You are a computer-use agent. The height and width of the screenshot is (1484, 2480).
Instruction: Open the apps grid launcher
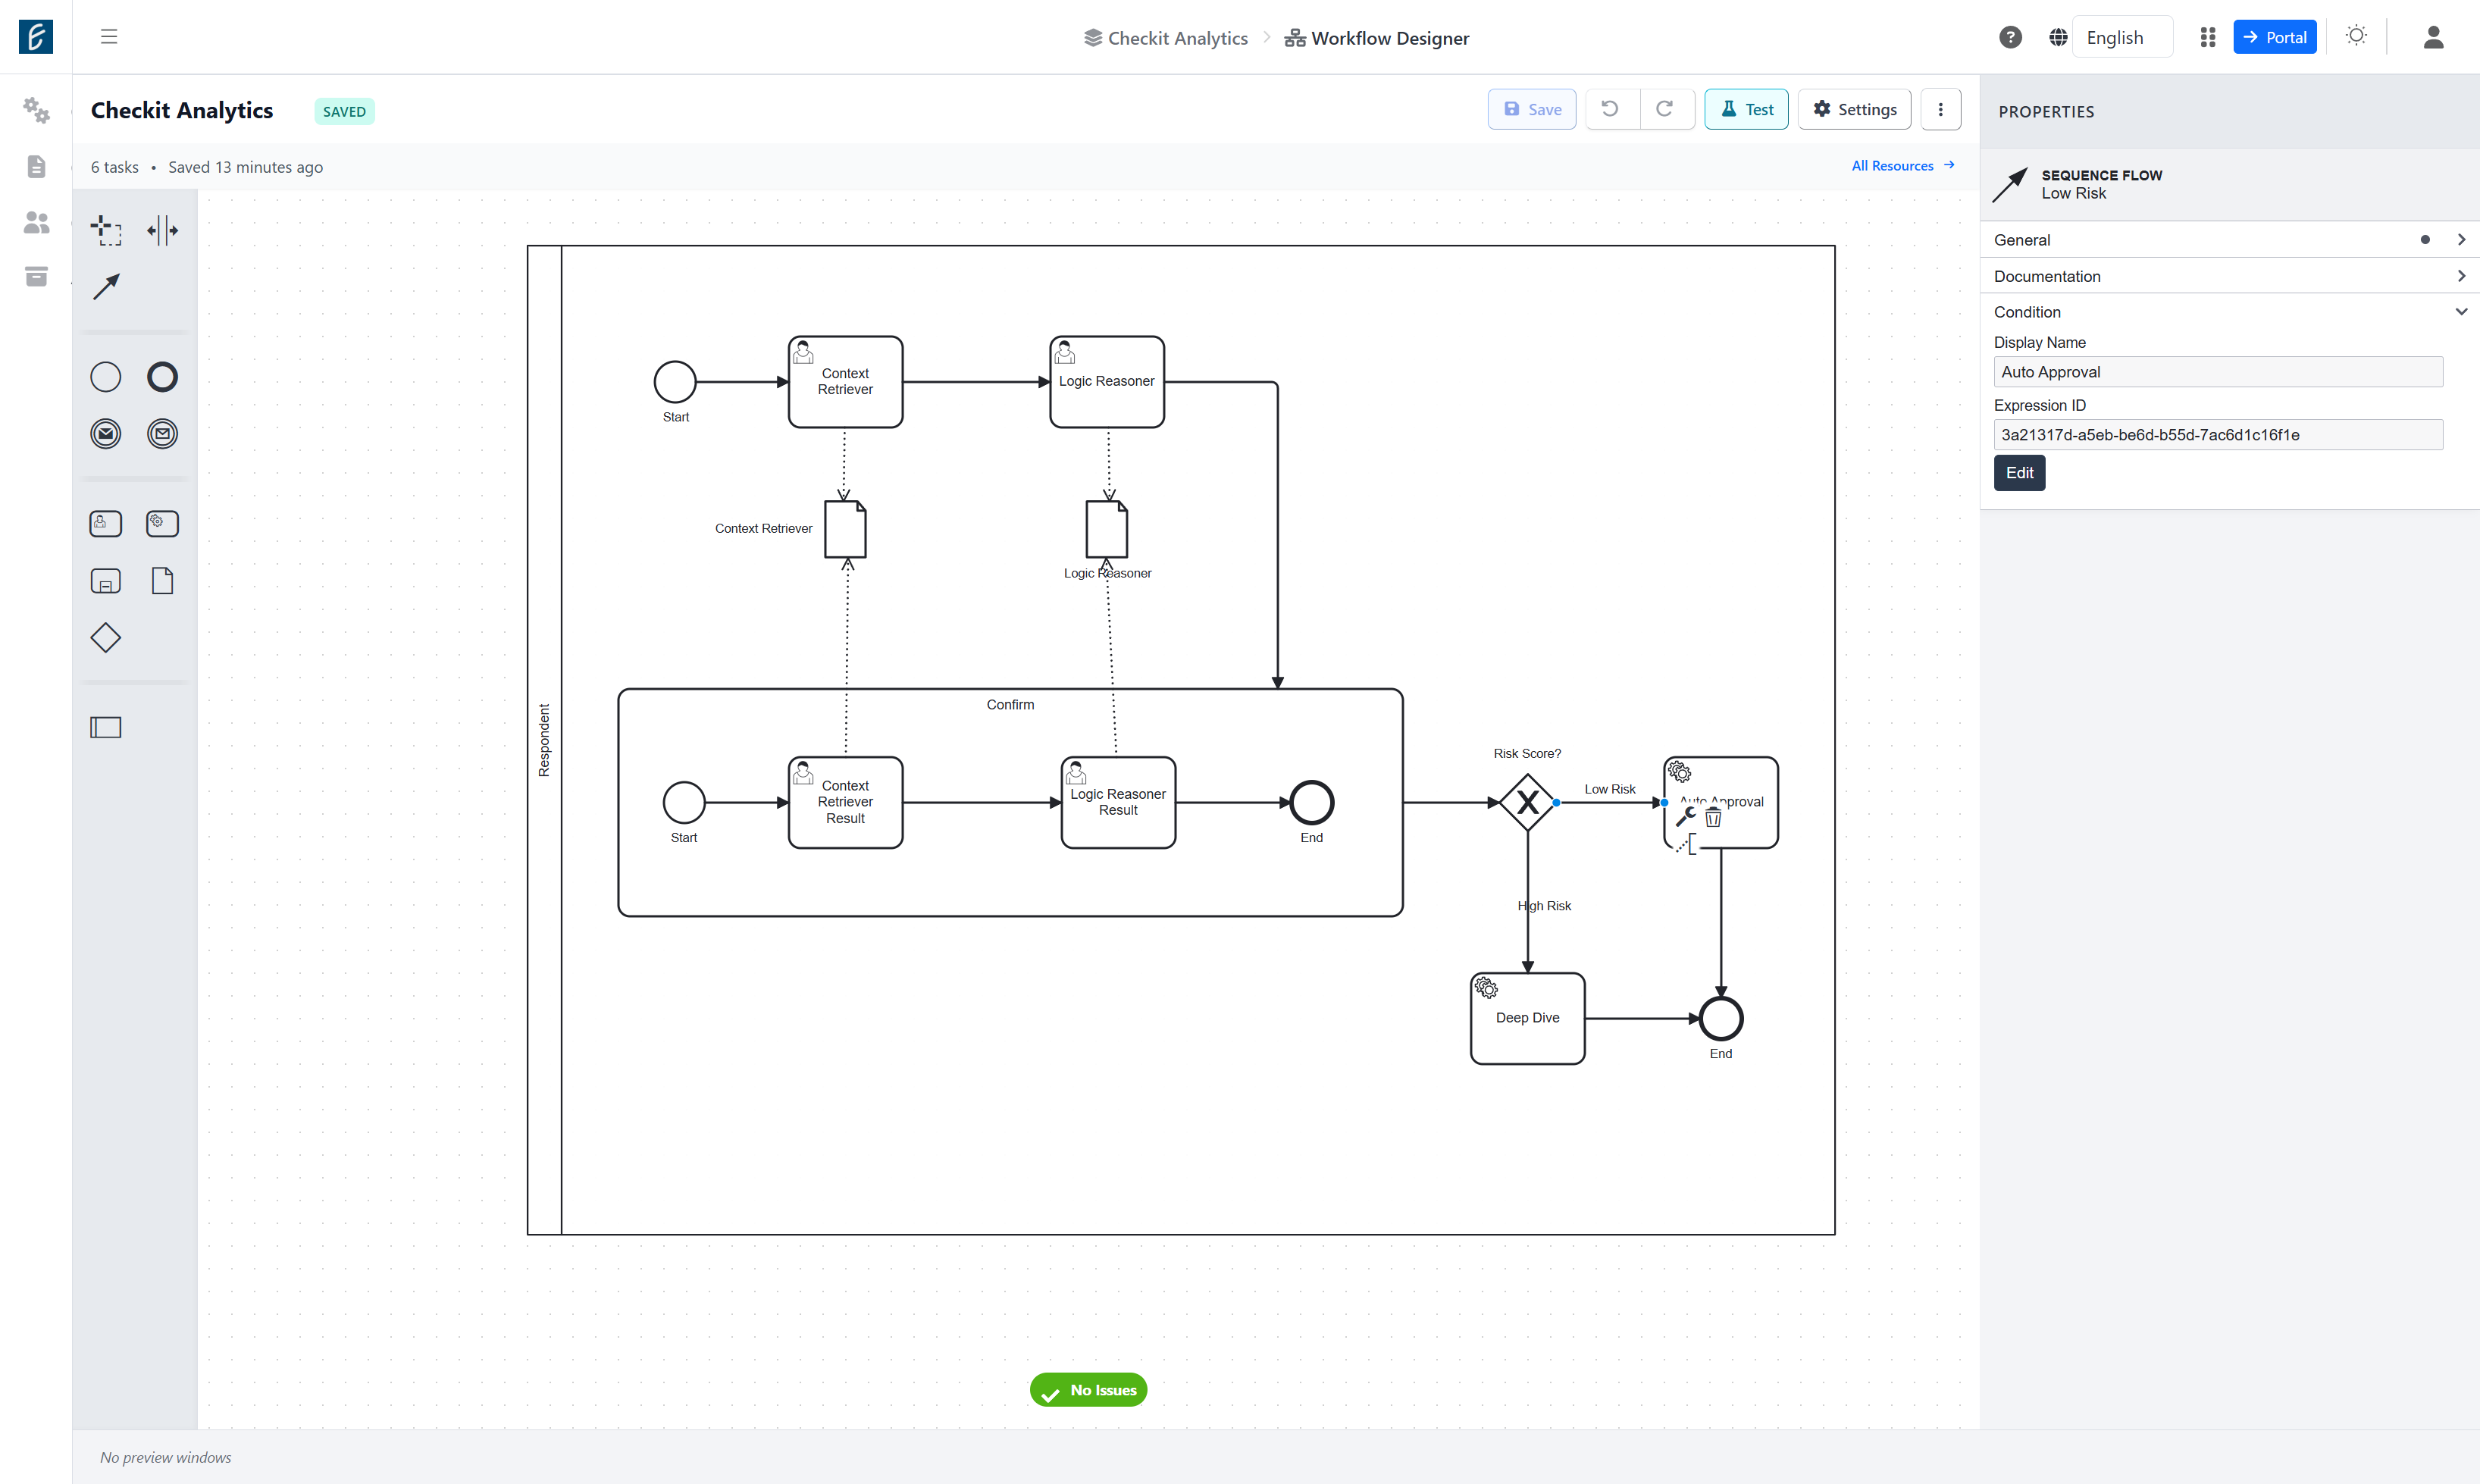coord(2208,37)
